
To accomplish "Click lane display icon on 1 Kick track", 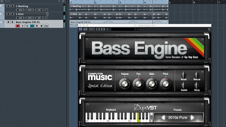I will click(x=46, y=18).
